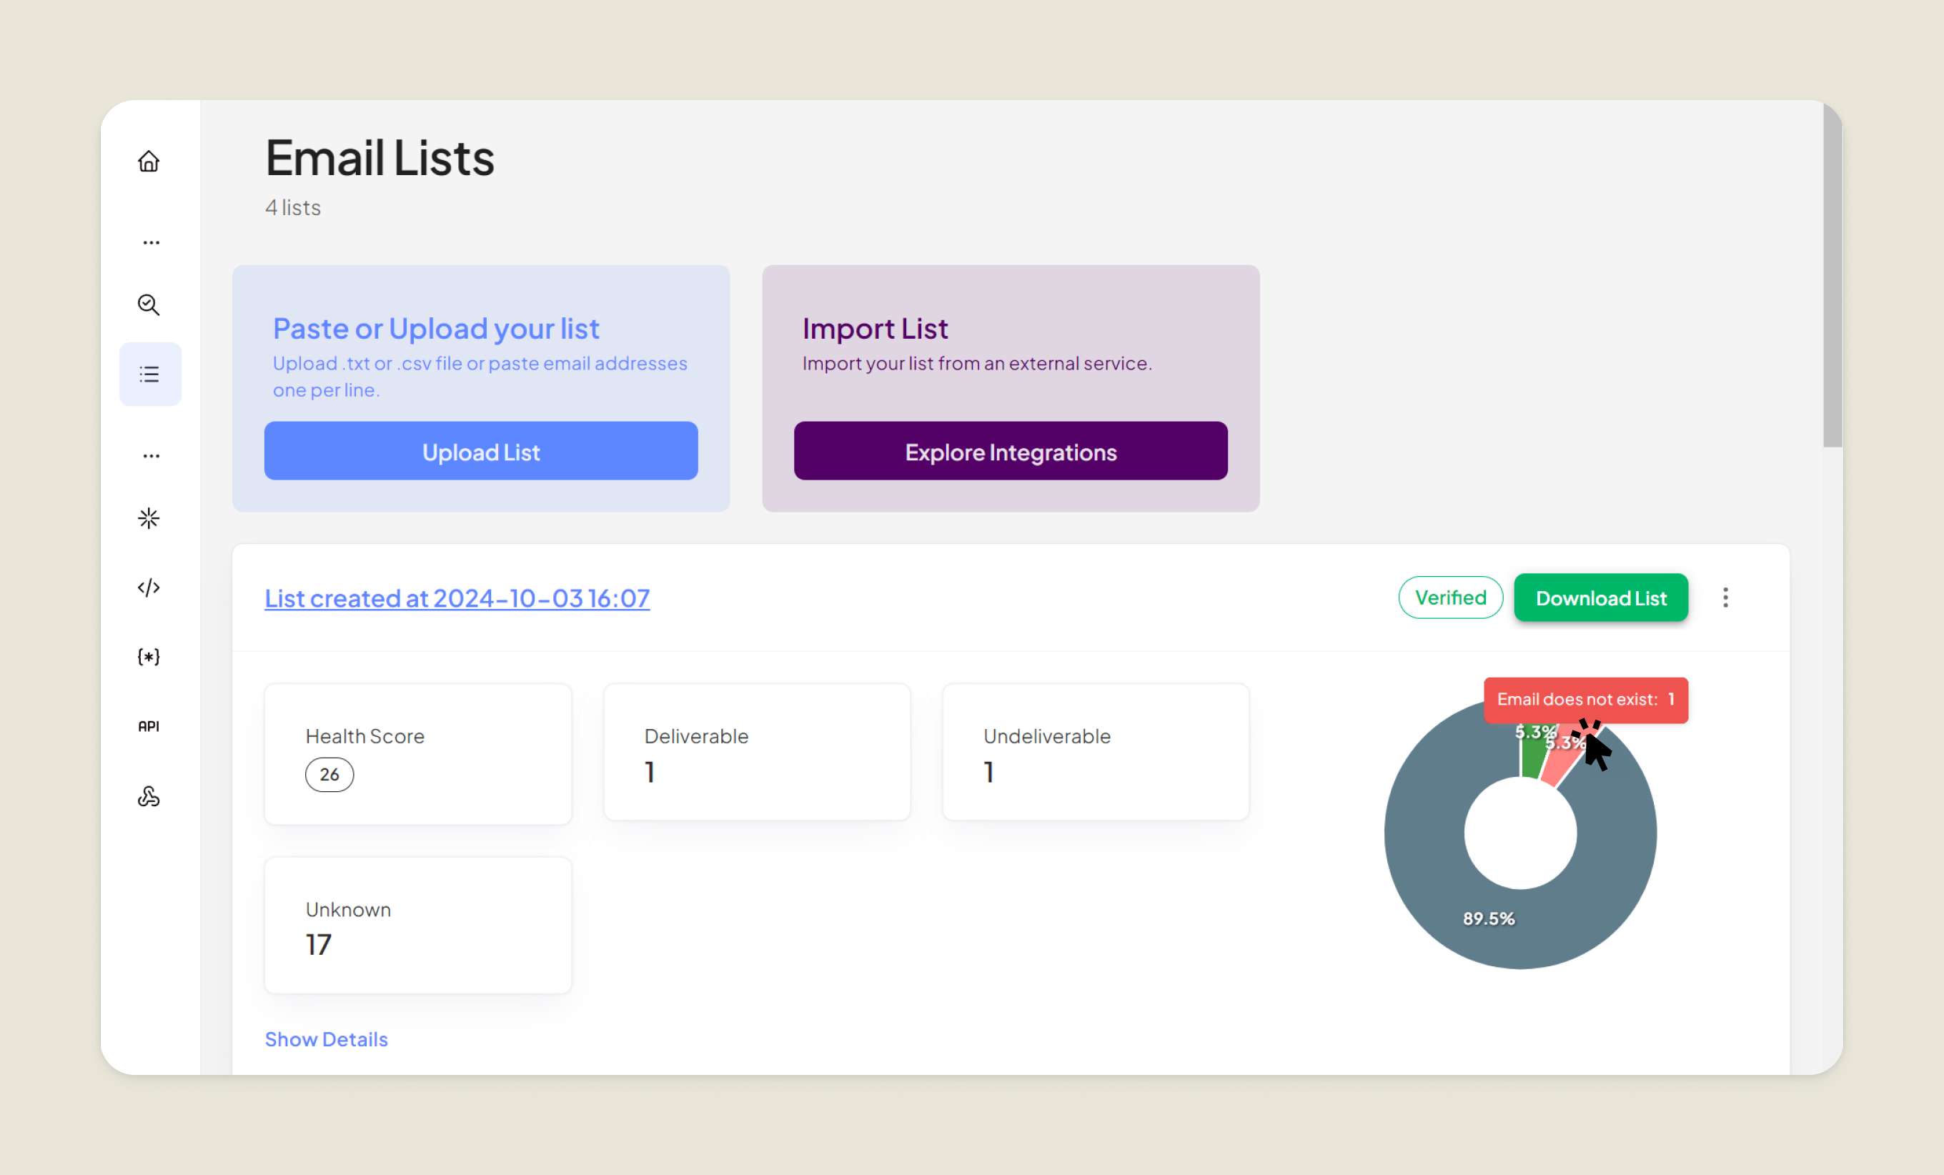Image resolution: width=1944 pixels, height=1175 pixels.
Task: Open the code embed brackets icon
Action: coord(149,588)
